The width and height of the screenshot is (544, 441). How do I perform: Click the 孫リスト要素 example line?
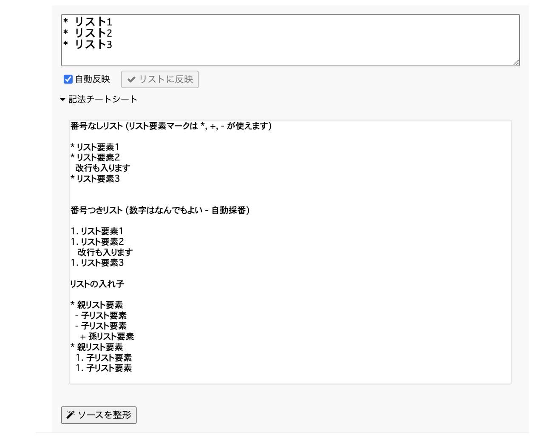[x=107, y=337]
